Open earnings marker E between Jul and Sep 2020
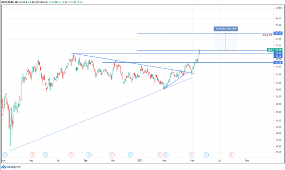This screenshot has width=286, height=170. coord(71,155)
